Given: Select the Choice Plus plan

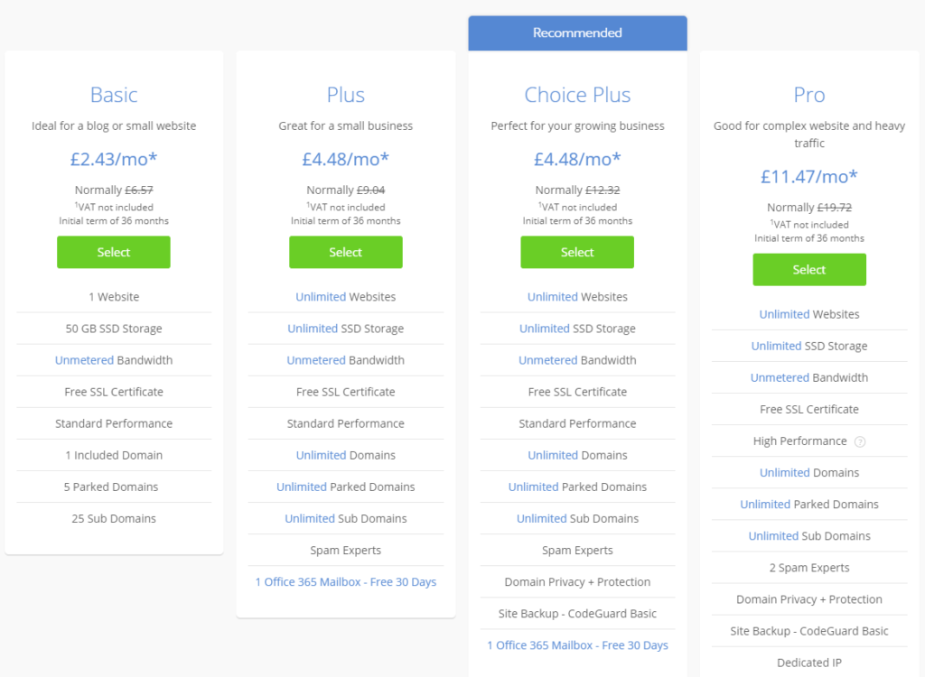Looking at the screenshot, I should click(577, 252).
